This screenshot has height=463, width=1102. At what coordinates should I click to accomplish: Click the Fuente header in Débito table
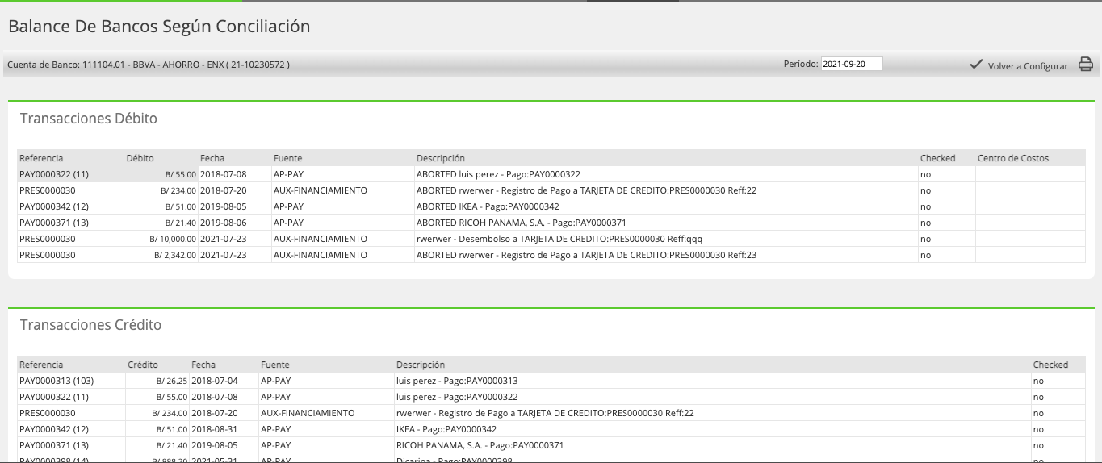(x=287, y=158)
